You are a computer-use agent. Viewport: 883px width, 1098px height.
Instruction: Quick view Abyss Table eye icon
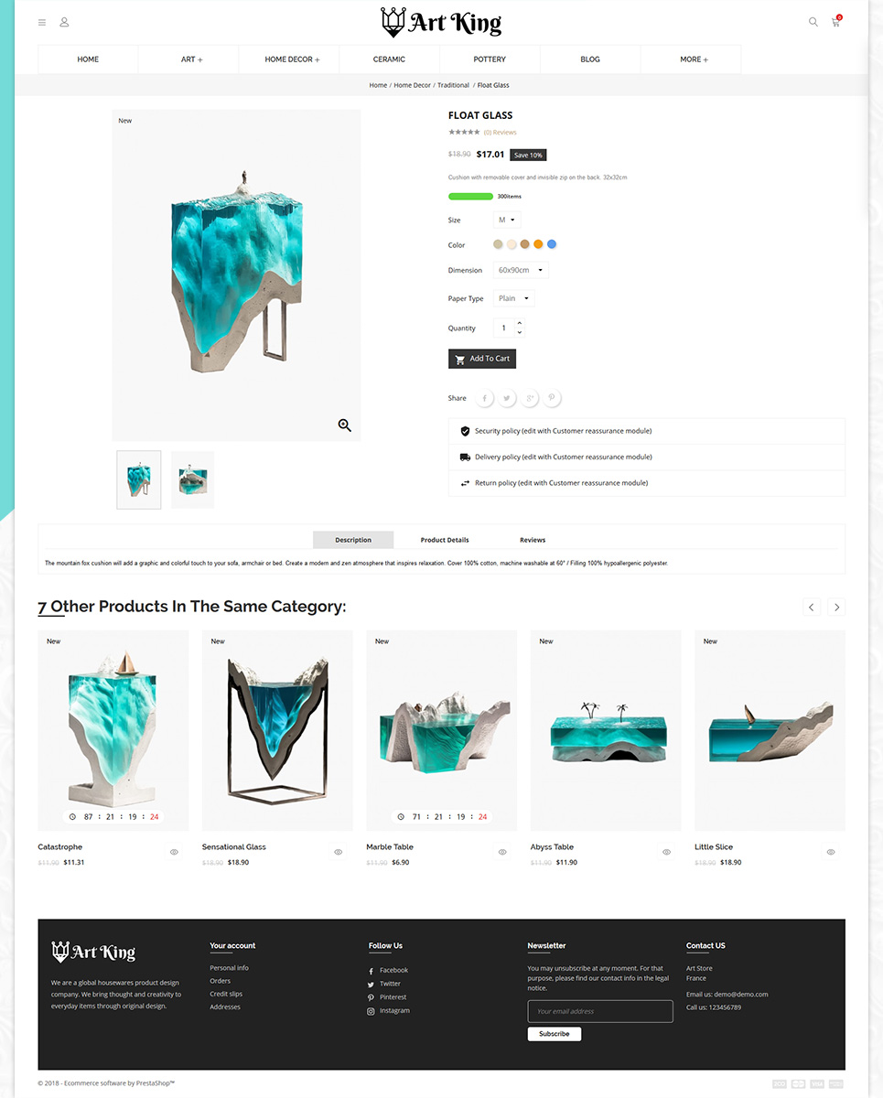666,852
